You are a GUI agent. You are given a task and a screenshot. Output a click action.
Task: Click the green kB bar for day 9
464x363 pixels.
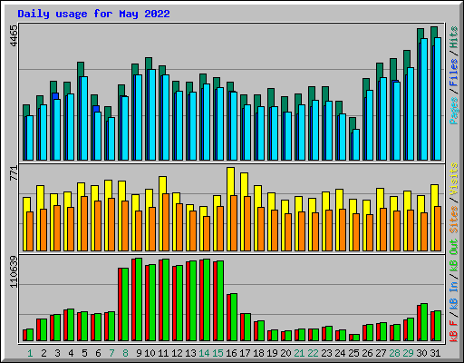[139, 299]
